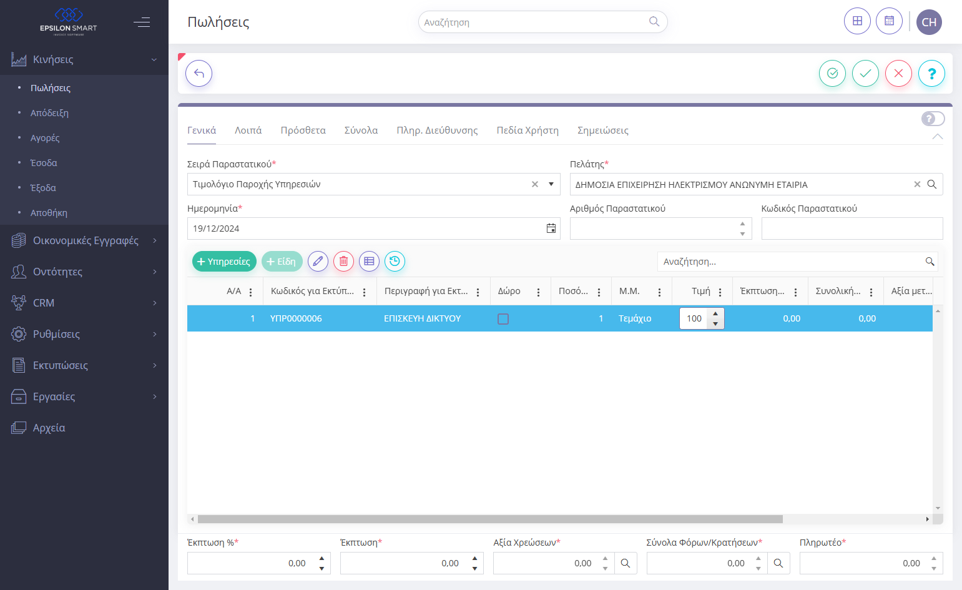This screenshot has width=962, height=590.
Task: Click magnifier beside Αξία Χρεώσεων field
Action: coord(626,563)
